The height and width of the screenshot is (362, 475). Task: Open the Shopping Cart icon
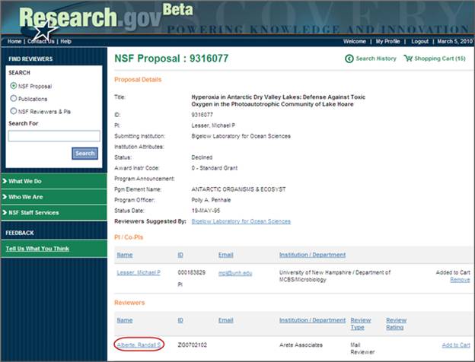(x=408, y=59)
